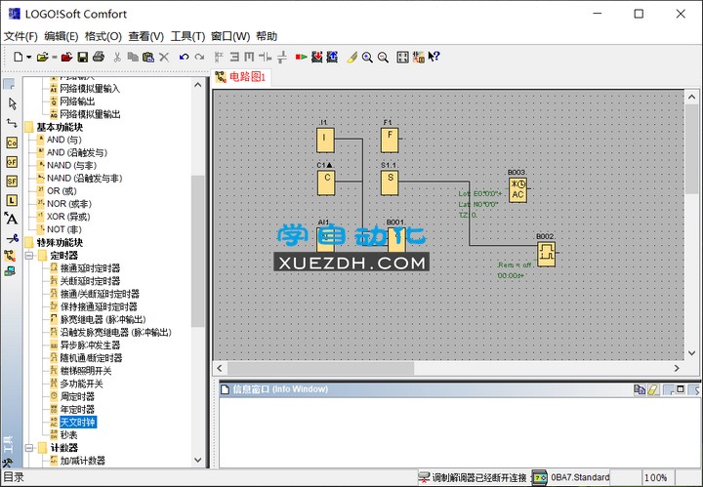
Task: Pick 接通延时定时器 from the timer list
Action: tap(90, 268)
